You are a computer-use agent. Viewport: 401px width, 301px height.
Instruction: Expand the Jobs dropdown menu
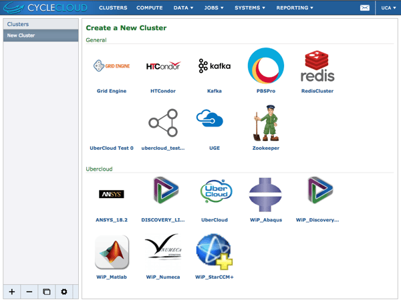pos(214,7)
